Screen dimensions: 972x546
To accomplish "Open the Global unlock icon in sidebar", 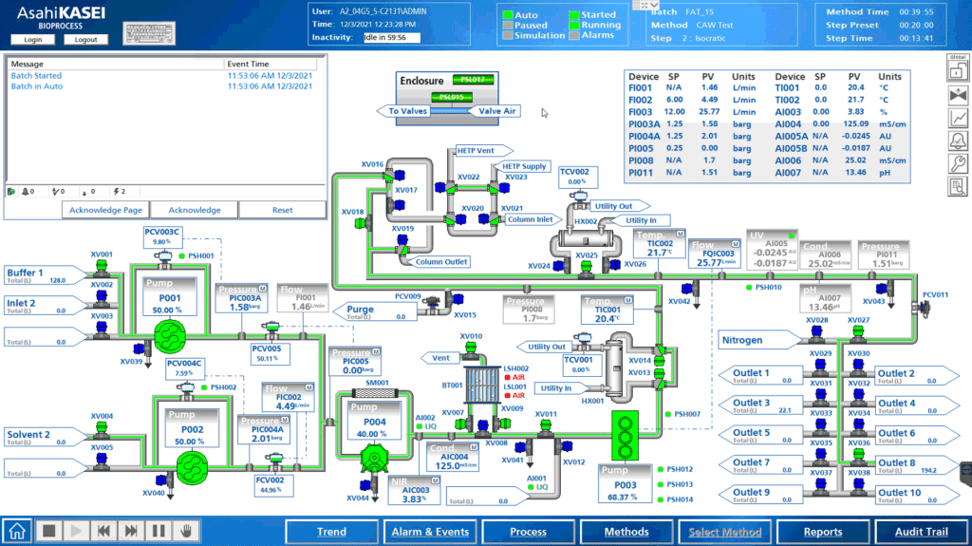I will [958, 67].
